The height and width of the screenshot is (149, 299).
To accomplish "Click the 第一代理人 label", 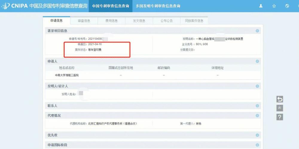I will (187, 124).
